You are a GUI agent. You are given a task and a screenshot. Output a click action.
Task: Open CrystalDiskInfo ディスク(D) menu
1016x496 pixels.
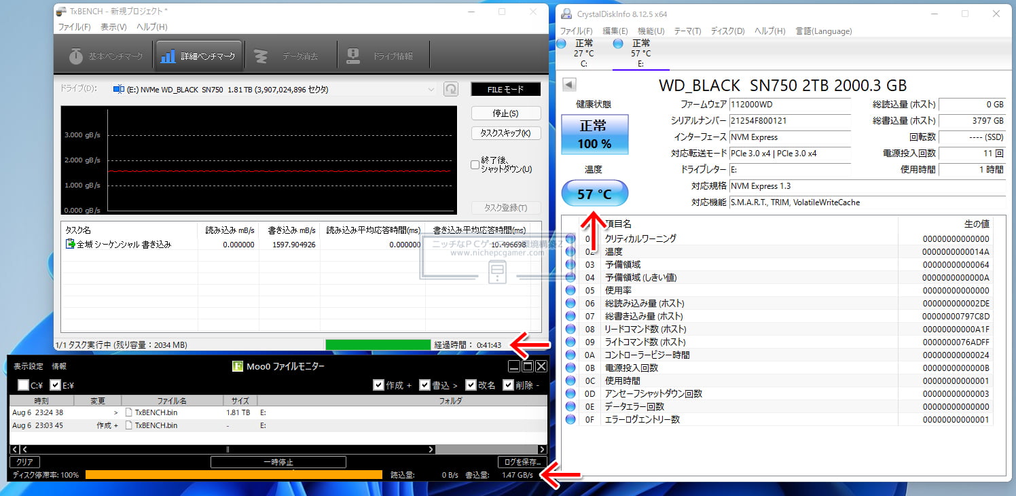(727, 31)
